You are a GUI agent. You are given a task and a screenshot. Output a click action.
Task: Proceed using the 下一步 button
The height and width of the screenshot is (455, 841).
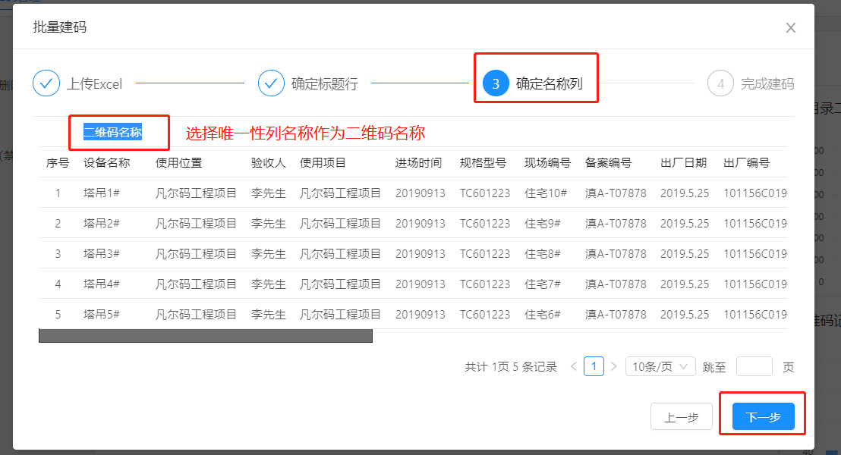761,416
